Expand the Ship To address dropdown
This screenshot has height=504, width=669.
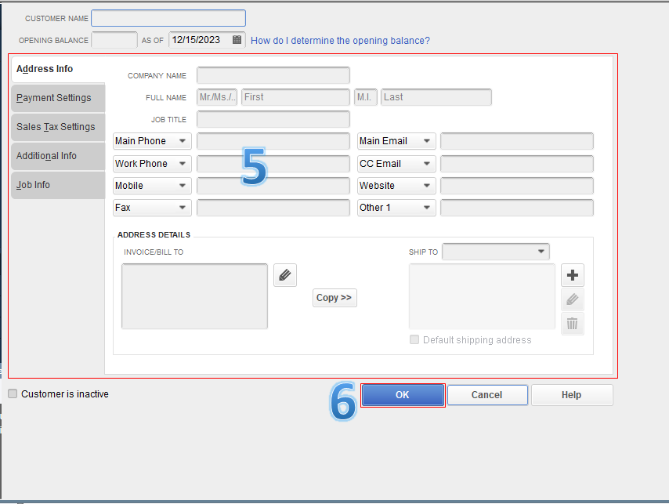click(x=543, y=252)
